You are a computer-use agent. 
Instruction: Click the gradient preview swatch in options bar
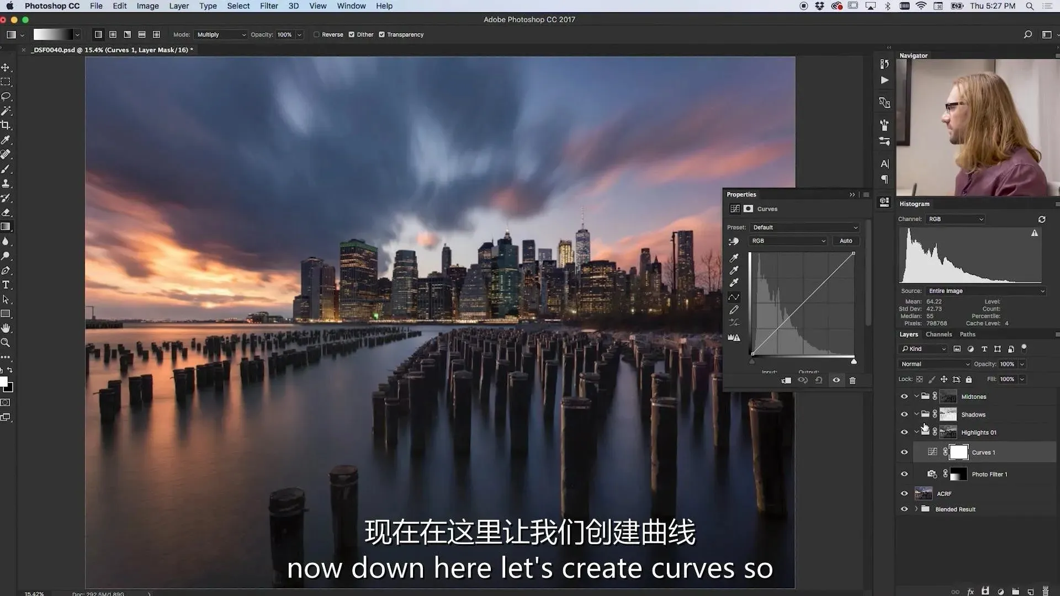(x=53, y=34)
